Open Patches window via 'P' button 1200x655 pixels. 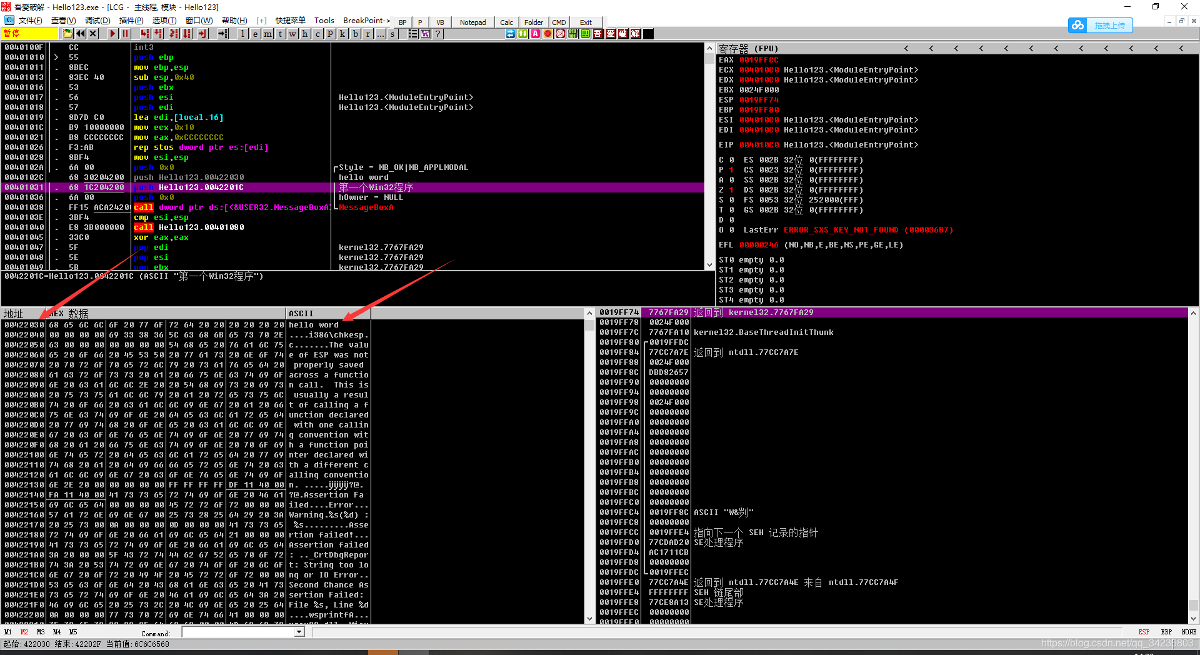[x=331, y=34]
